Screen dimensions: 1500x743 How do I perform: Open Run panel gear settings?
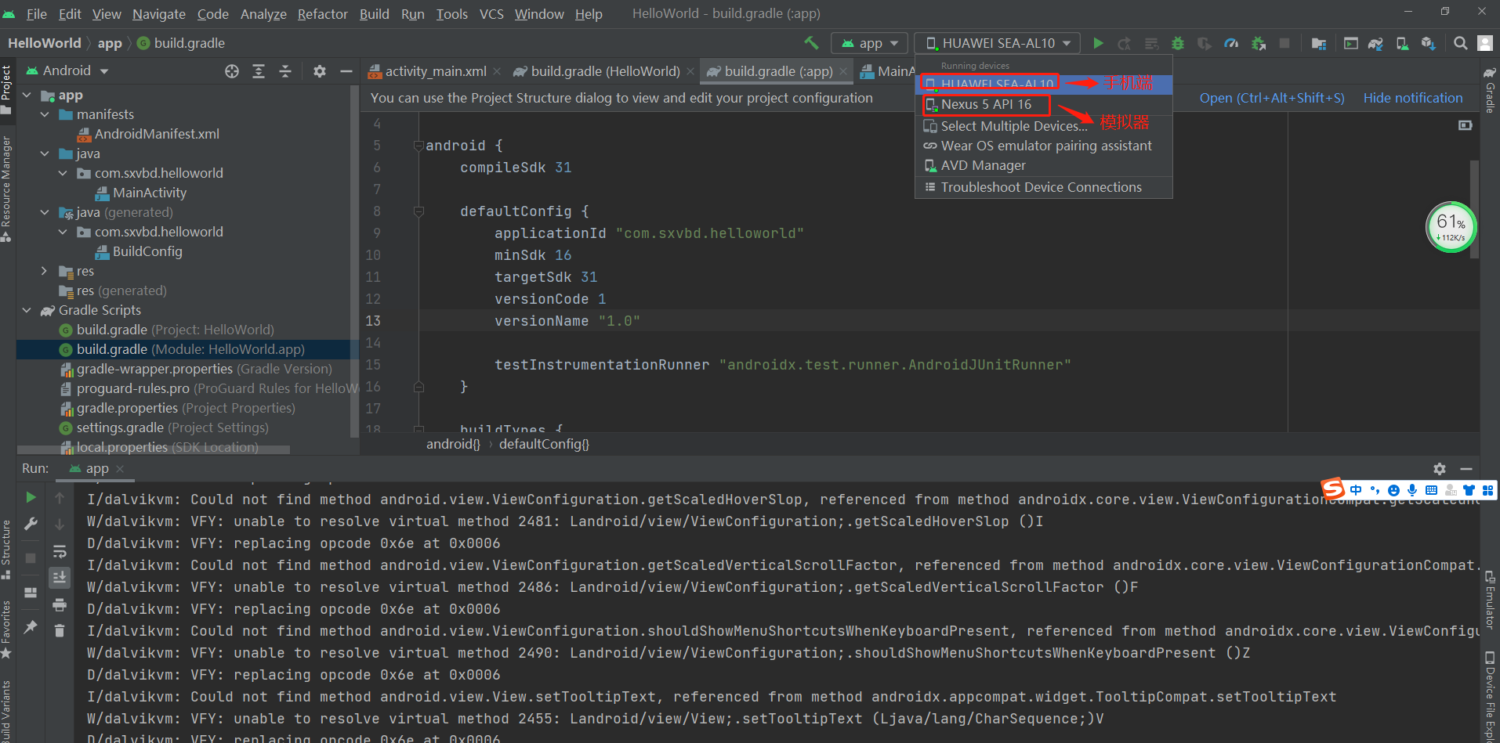pos(1440,468)
